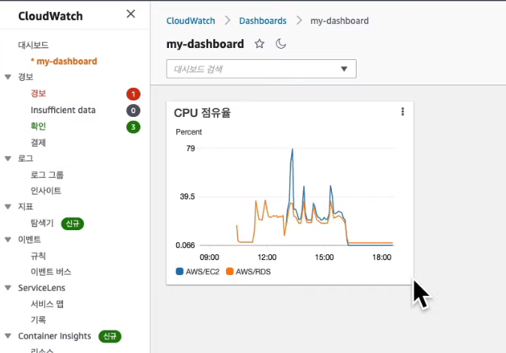The image size is (506, 353).
Task: Open 대시보드 in the sidebar
Action: pyautogui.click(x=33, y=45)
